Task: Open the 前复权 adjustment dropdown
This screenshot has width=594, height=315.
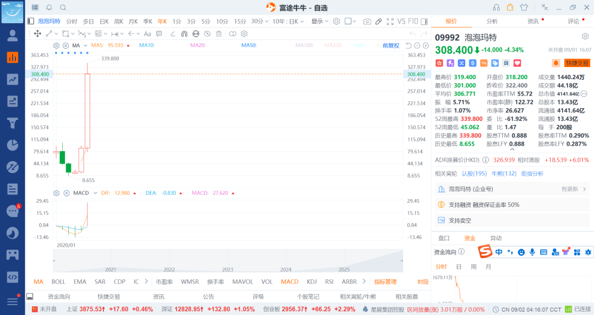Action: (391, 46)
